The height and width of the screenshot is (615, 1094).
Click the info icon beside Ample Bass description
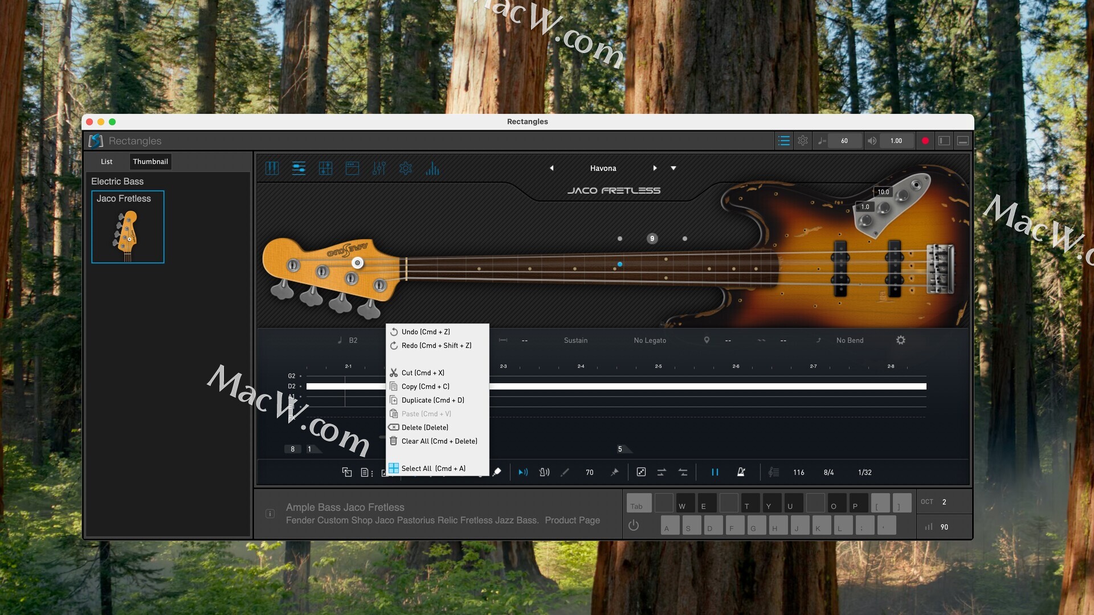pos(270,514)
